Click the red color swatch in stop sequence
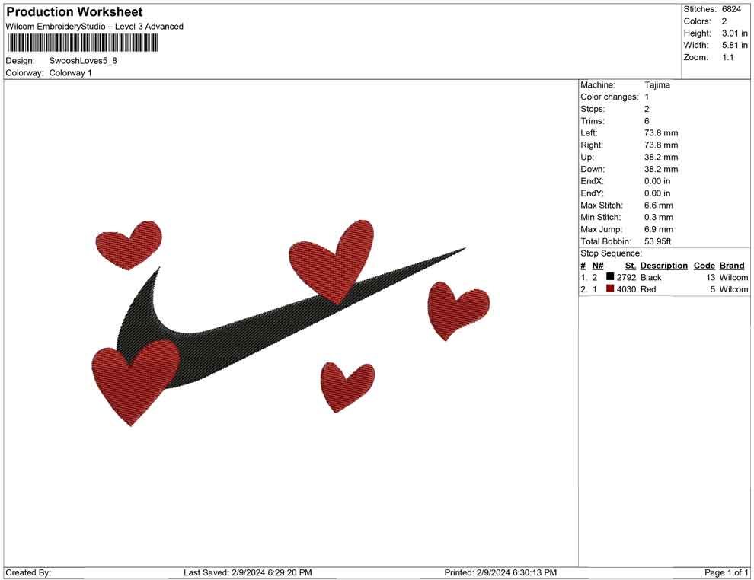The image size is (754, 580). tap(610, 288)
